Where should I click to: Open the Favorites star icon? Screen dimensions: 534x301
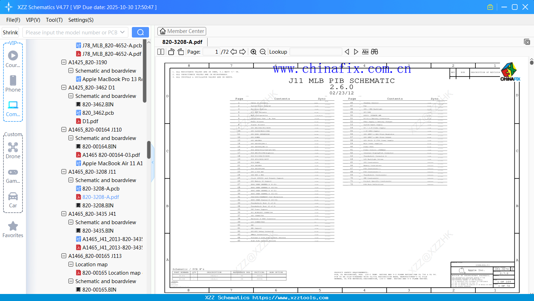click(13, 226)
